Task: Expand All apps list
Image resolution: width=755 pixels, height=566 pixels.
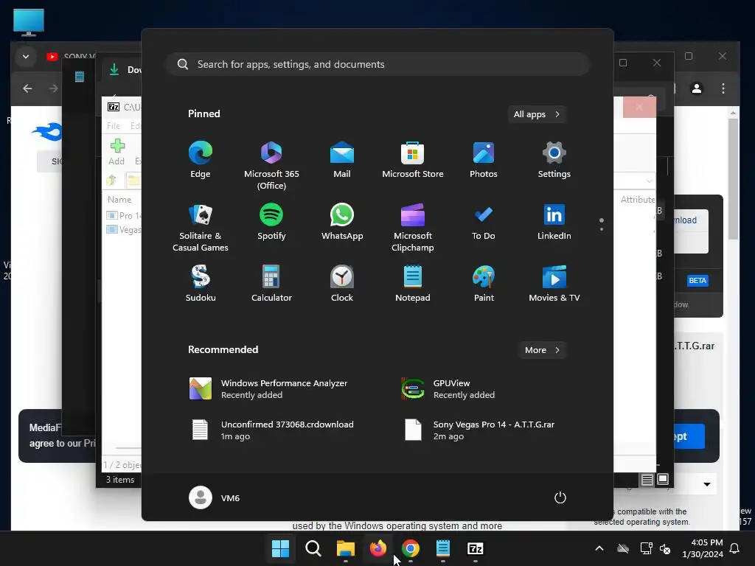Action: tap(537, 114)
